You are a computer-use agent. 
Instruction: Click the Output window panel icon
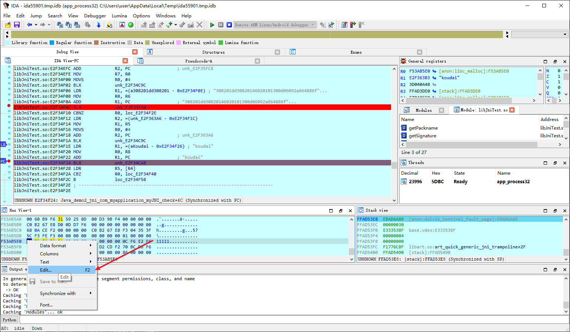click(x=5, y=269)
